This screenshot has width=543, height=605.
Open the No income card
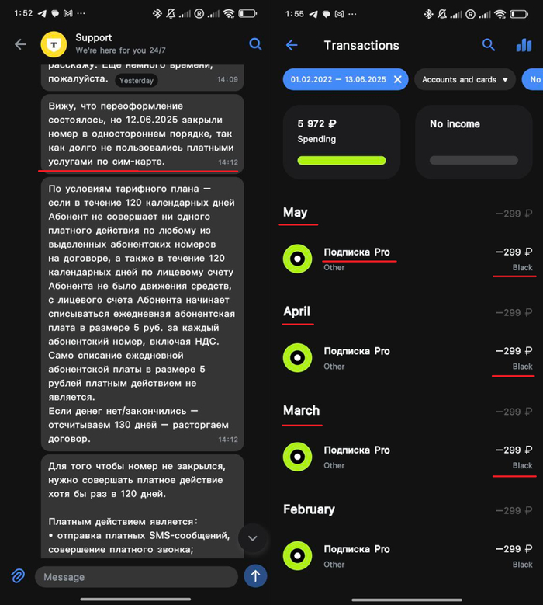pos(474,142)
